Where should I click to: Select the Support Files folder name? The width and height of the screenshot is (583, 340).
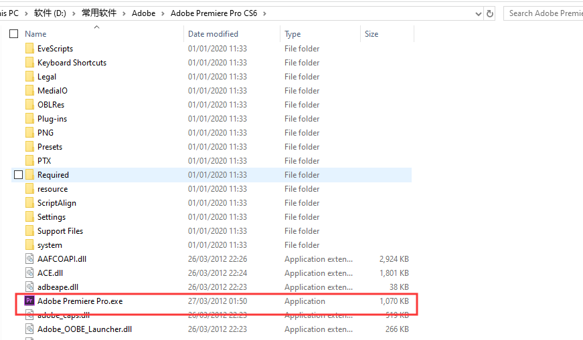click(x=60, y=231)
